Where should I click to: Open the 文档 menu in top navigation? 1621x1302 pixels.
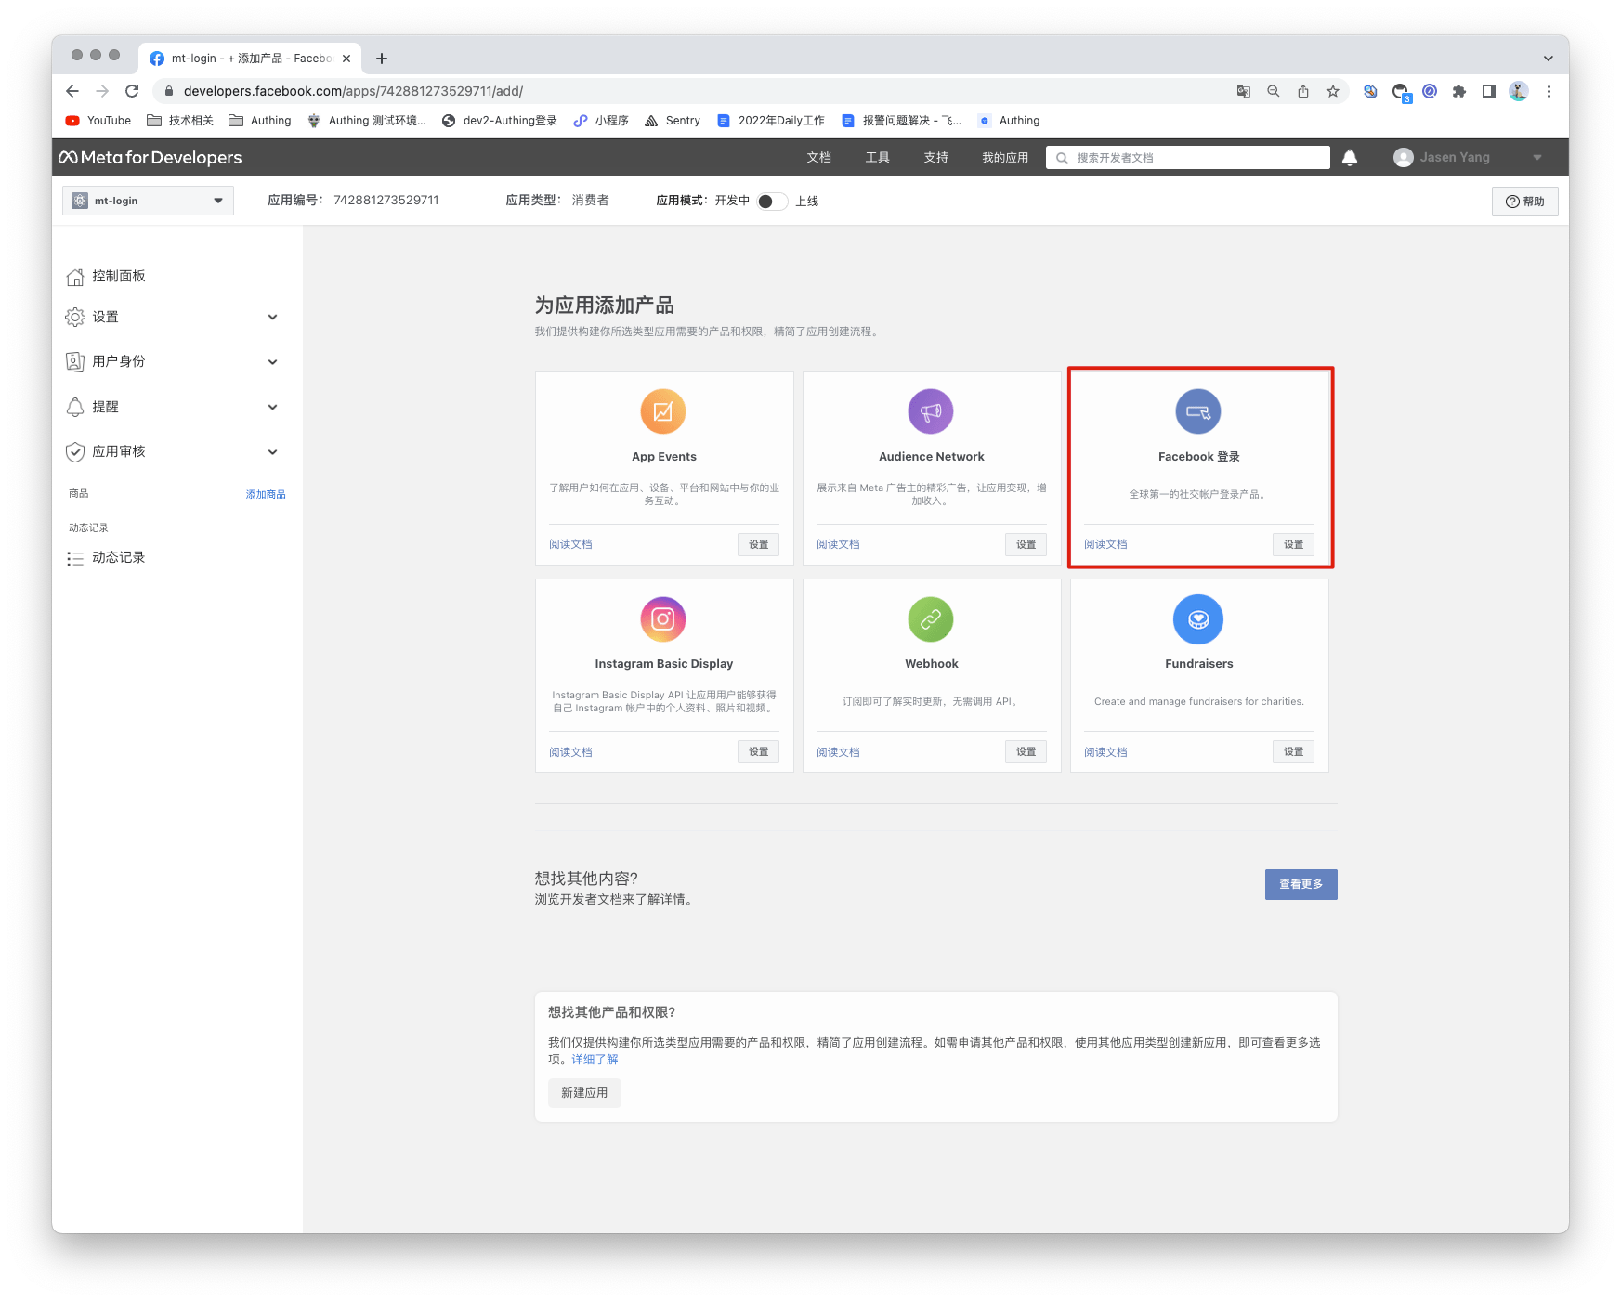[x=818, y=157]
